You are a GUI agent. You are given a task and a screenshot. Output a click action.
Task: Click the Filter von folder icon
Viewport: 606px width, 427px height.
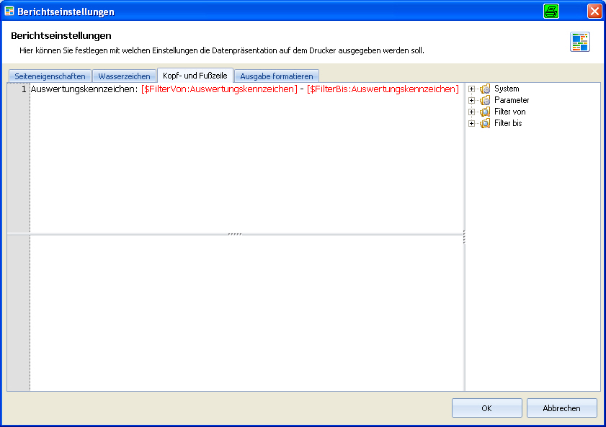click(x=485, y=112)
